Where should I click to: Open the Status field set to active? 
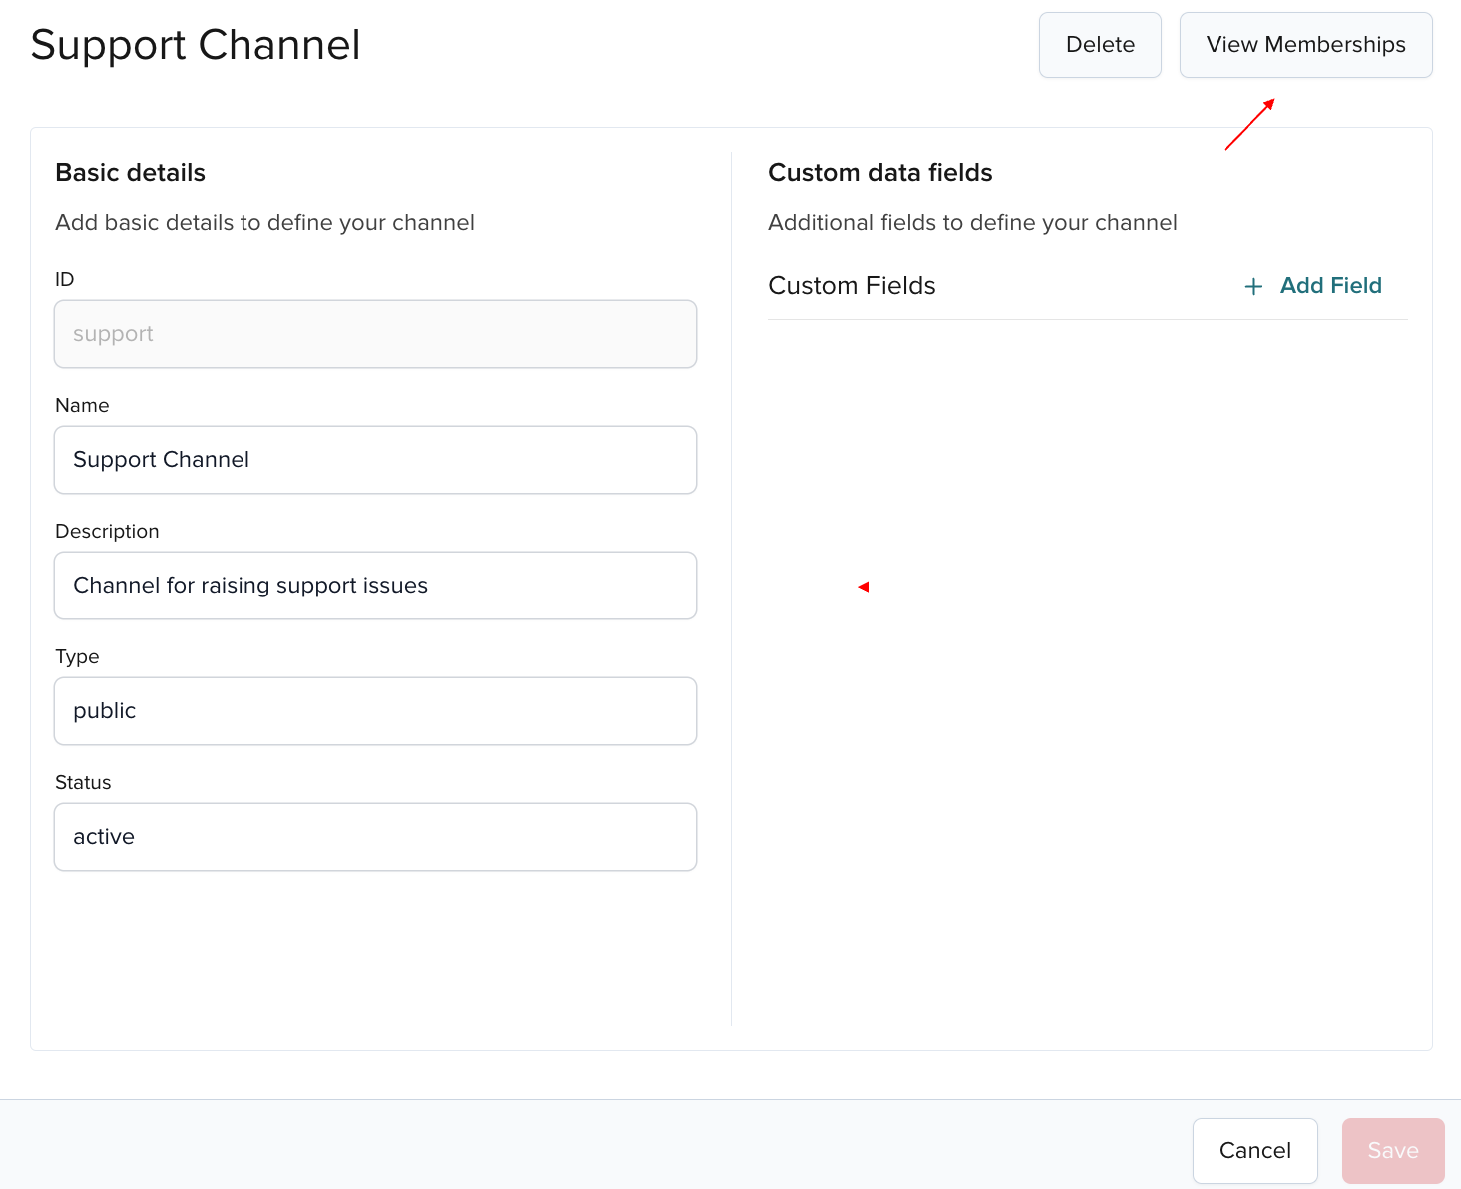(x=375, y=837)
